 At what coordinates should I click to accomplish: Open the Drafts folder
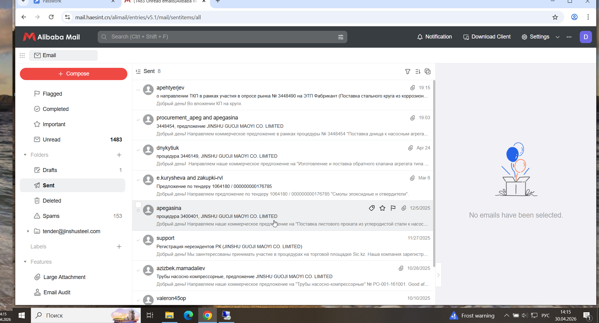tap(73, 170)
